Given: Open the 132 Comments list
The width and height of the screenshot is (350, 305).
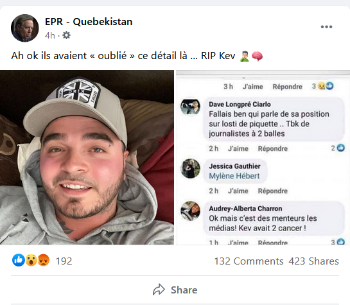Looking at the screenshot, I should [249, 261].
